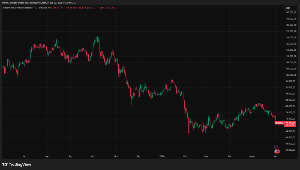The image size is (300, 170).
Task: Click the 108.000,00 price axis label
Action: (x=291, y=62)
